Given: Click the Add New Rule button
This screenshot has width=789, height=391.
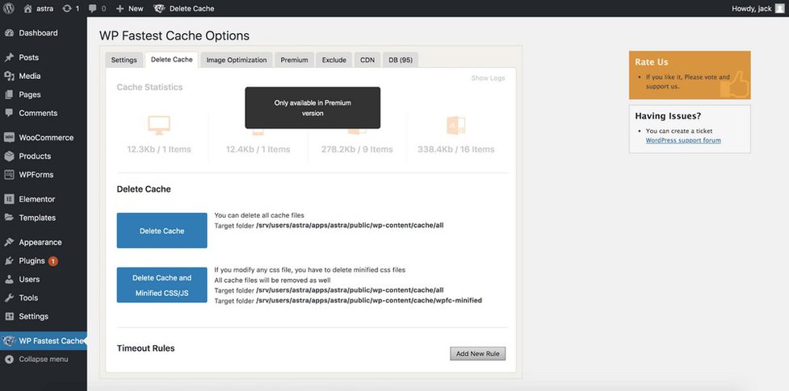Looking at the screenshot, I should [x=477, y=354].
